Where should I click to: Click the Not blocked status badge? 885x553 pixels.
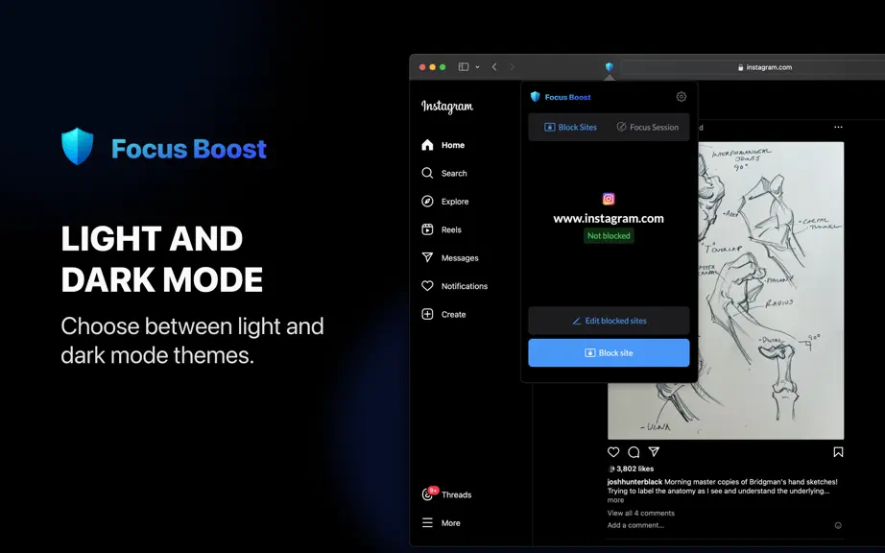(609, 236)
